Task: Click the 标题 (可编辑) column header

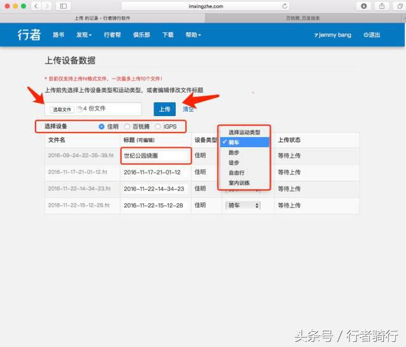Action: tap(139, 140)
